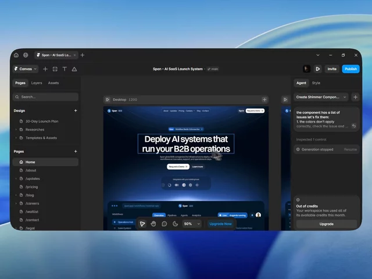
Task: Expand the /updates page group
Action: point(16,178)
